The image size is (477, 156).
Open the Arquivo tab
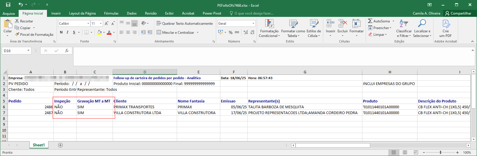(9, 13)
